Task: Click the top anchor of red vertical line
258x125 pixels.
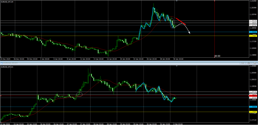Action: 214,1
